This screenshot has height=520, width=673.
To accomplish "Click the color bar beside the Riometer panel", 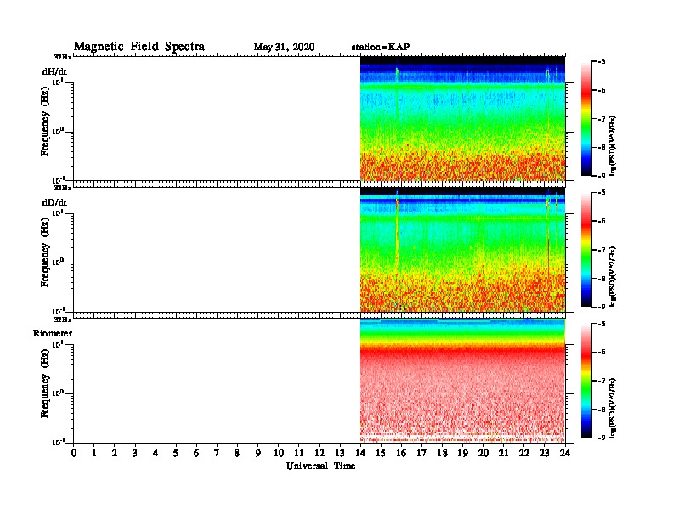I will coord(586,381).
